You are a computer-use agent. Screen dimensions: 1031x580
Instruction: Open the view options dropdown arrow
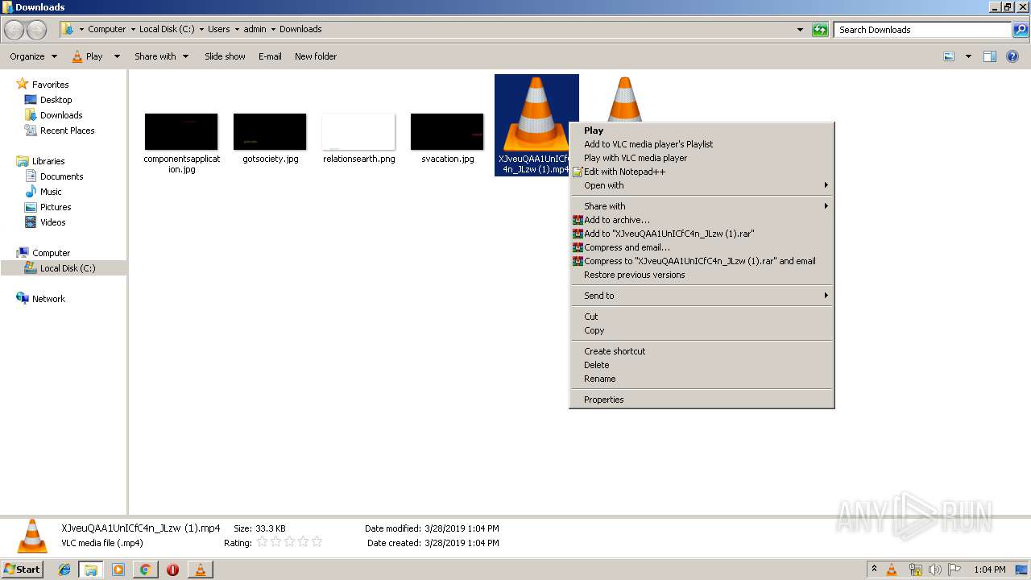[968, 56]
